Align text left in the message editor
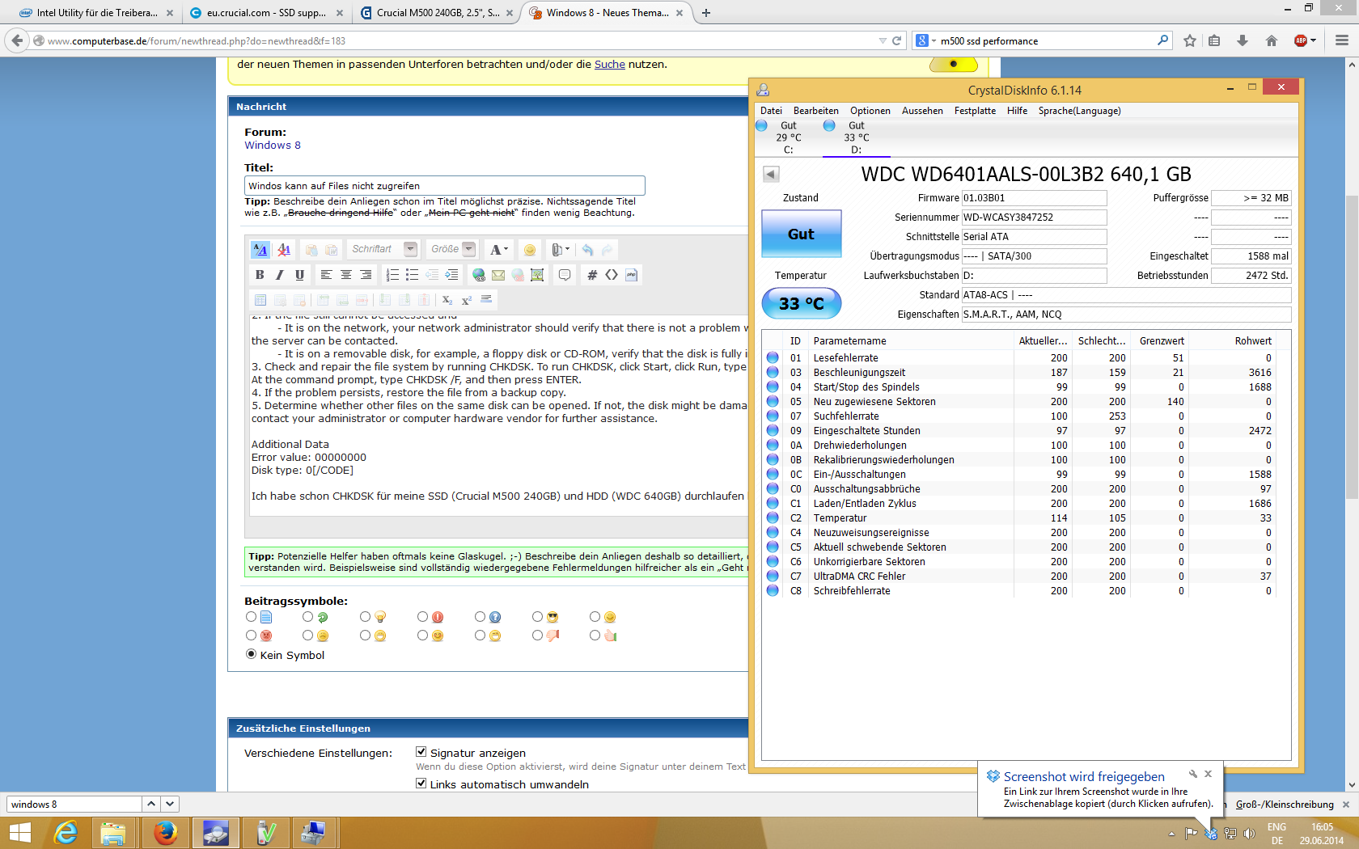1359x849 pixels. pos(326,275)
